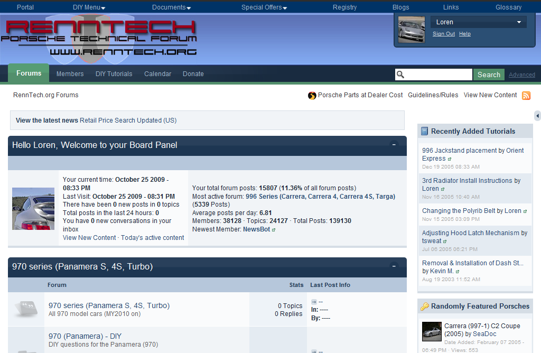The height and width of the screenshot is (353, 541).
Task: Open the 970 (Panamera) - DIY forum
Action: (85, 336)
